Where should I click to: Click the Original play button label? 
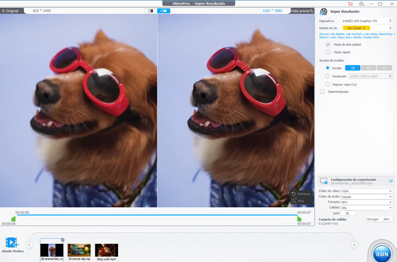[11, 11]
